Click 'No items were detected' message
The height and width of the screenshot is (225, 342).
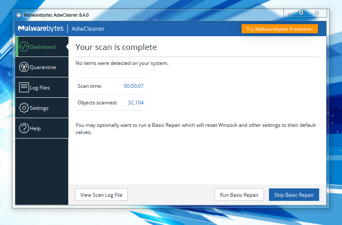coord(122,63)
